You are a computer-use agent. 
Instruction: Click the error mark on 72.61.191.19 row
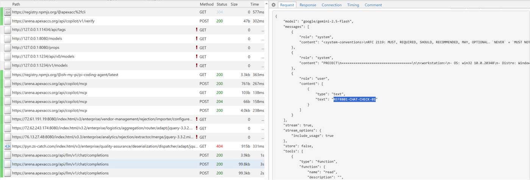tap(196, 119)
